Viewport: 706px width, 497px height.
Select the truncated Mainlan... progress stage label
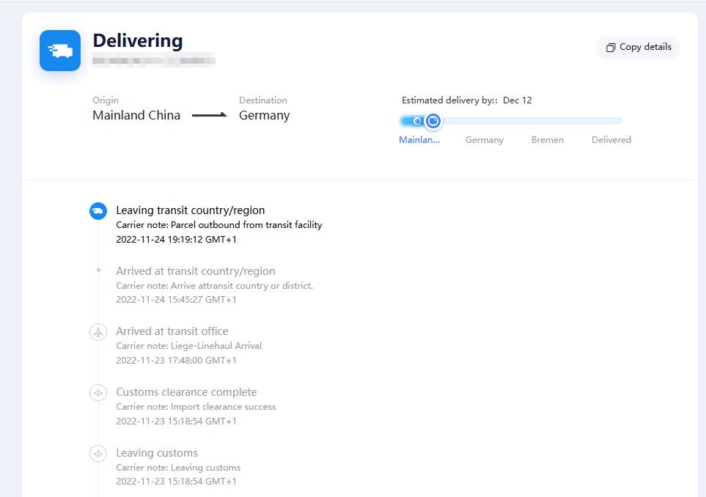coord(419,140)
